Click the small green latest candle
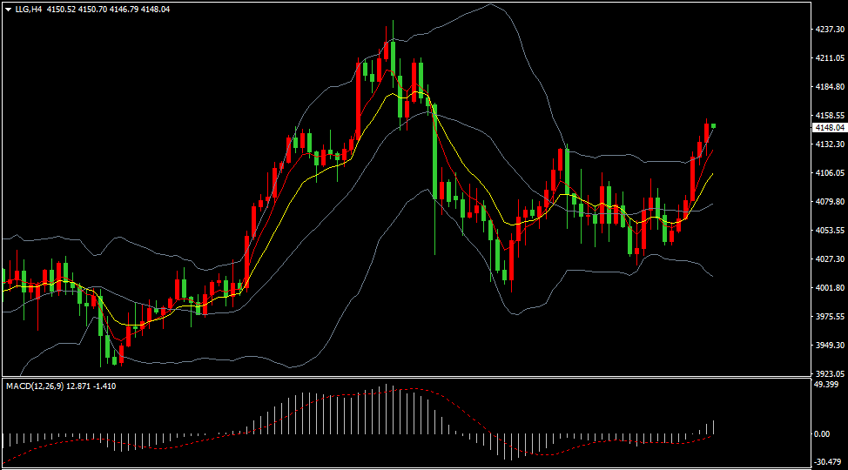 click(x=714, y=126)
